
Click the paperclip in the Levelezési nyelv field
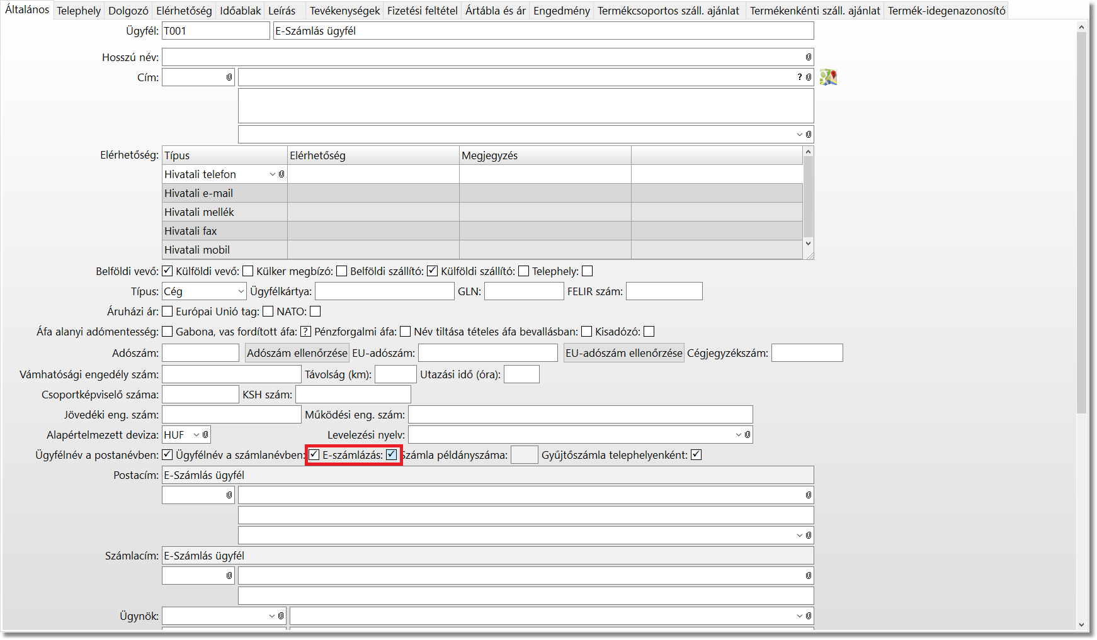[x=747, y=435]
